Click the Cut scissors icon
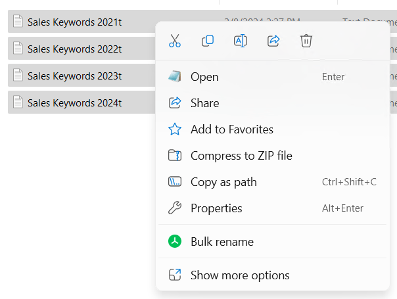 click(175, 41)
